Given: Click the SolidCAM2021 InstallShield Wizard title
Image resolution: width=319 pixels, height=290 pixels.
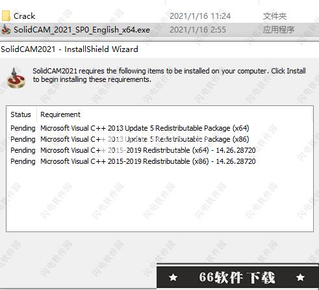Looking at the screenshot, I should 70,49.
